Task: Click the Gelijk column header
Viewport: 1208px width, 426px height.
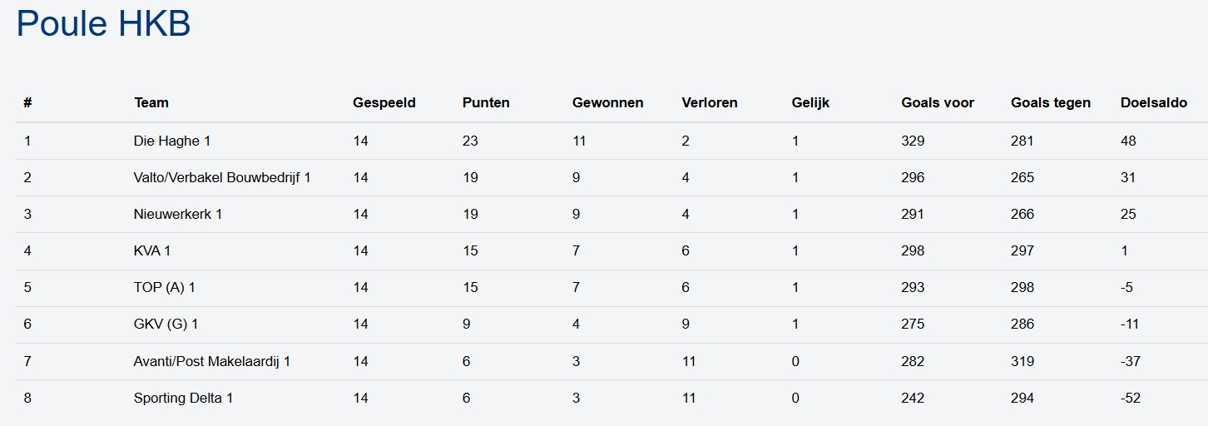Action: [x=810, y=103]
